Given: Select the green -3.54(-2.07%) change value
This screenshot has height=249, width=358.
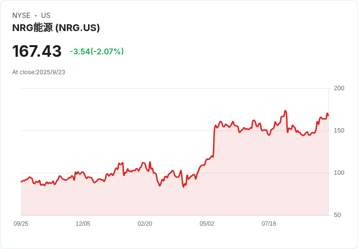Looking at the screenshot, I should [97, 51].
